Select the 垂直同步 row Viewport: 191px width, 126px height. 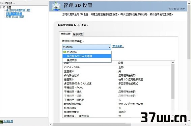[x=117, y=79]
